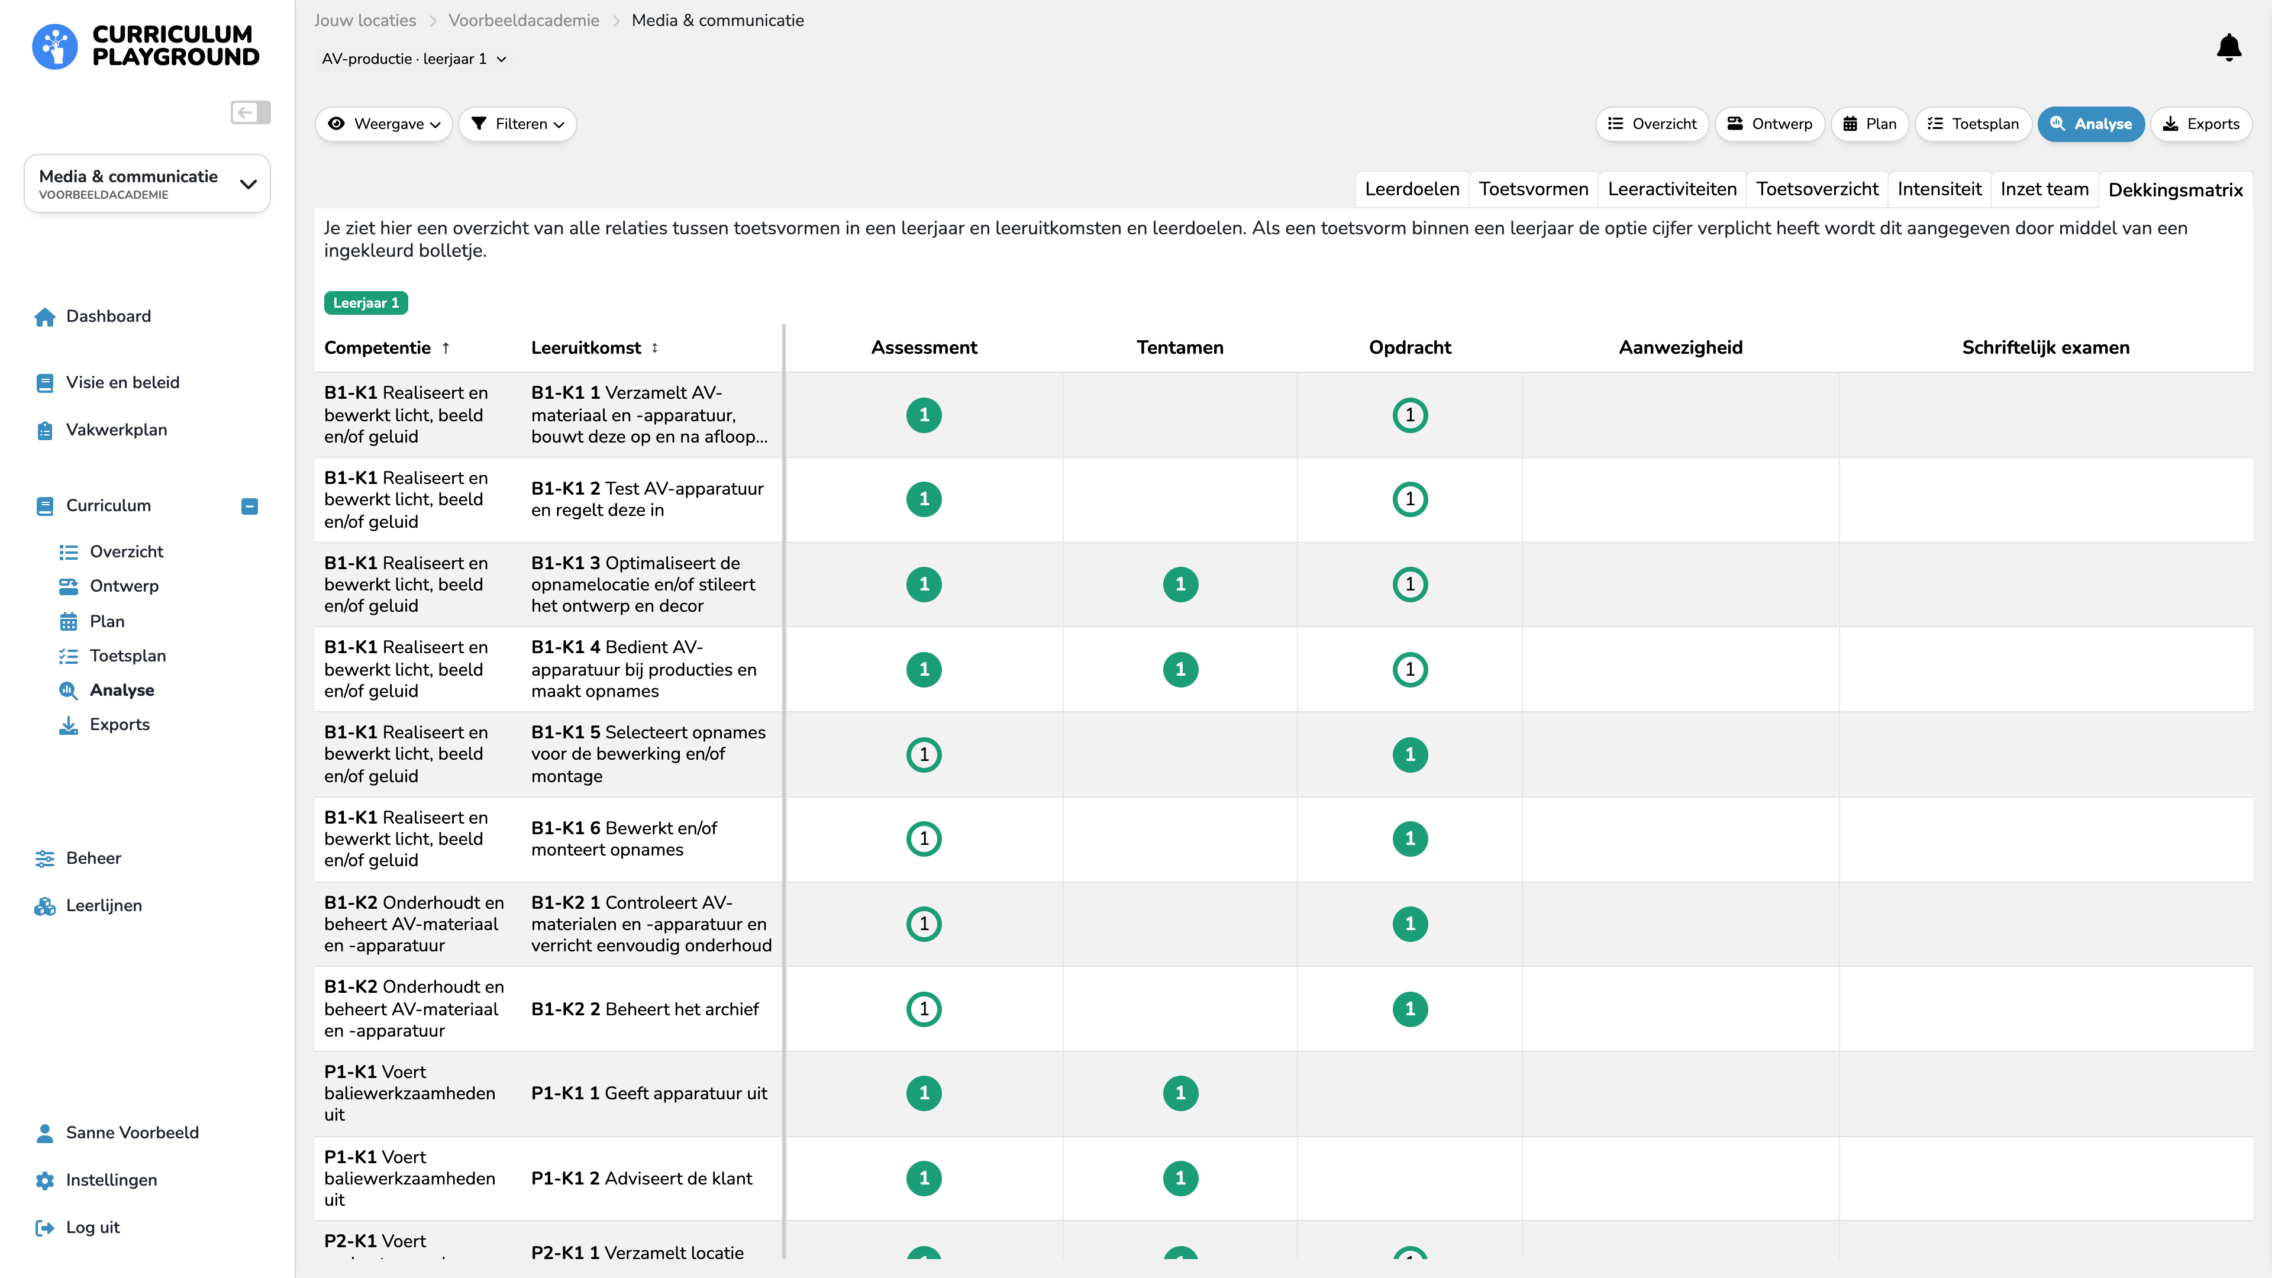Image resolution: width=2272 pixels, height=1278 pixels.
Task: Click the Assessment column header
Action: point(924,347)
